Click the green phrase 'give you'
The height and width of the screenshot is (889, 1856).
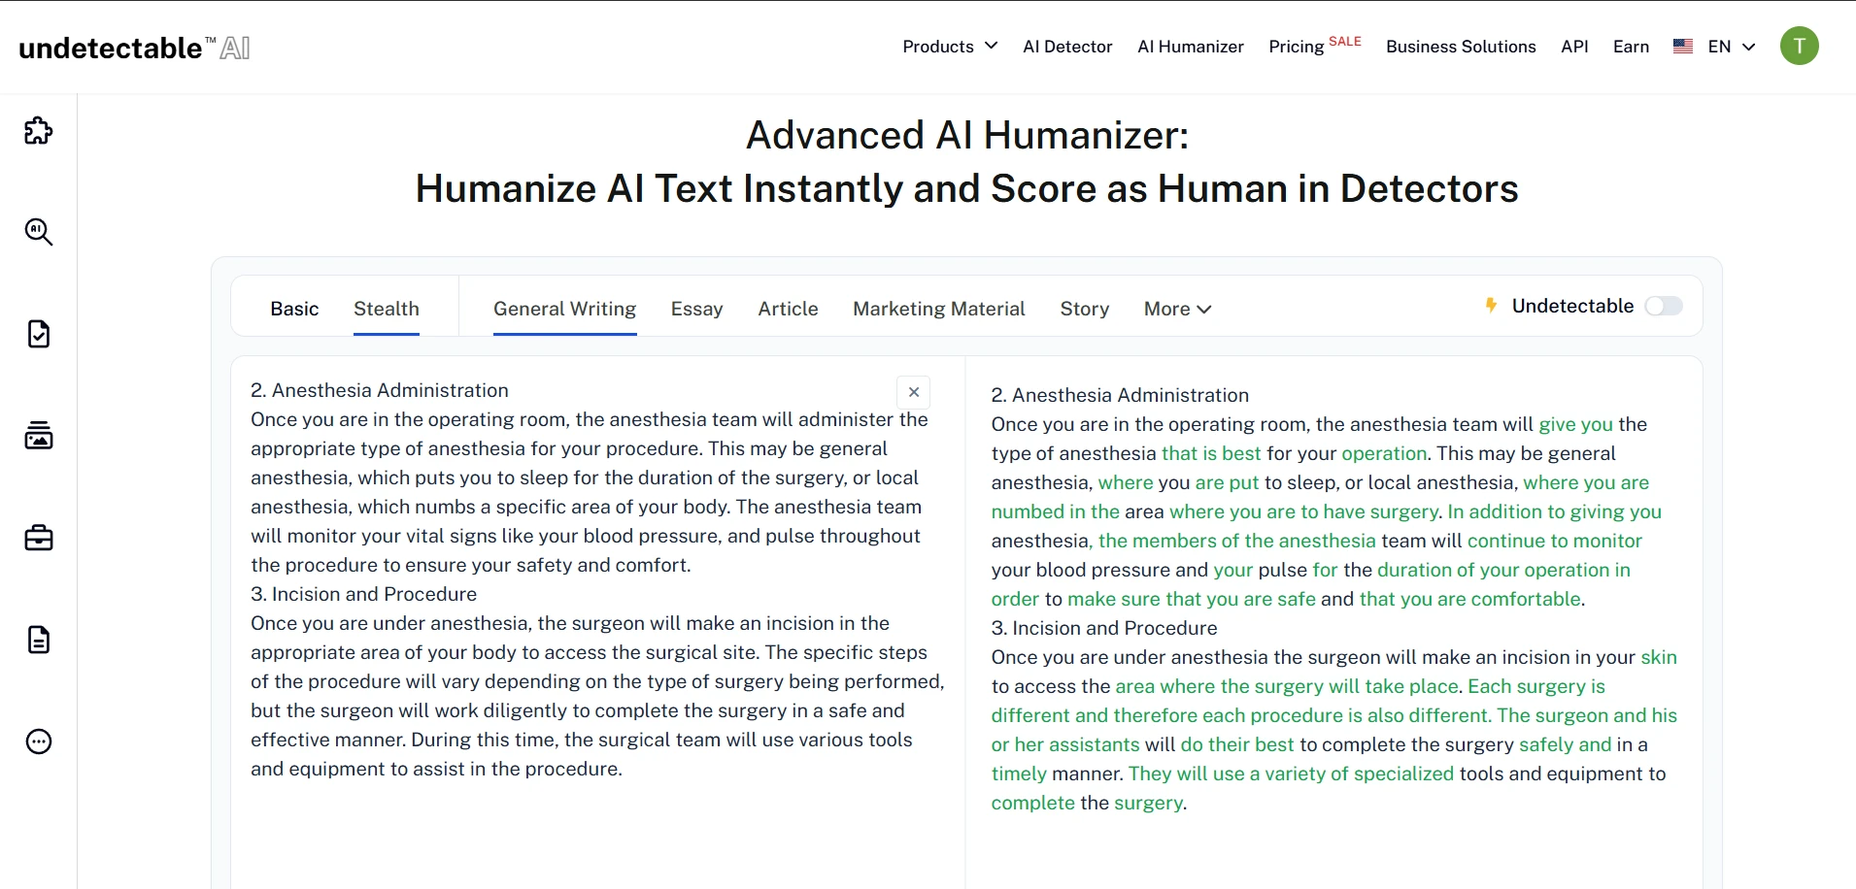click(x=1575, y=424)
